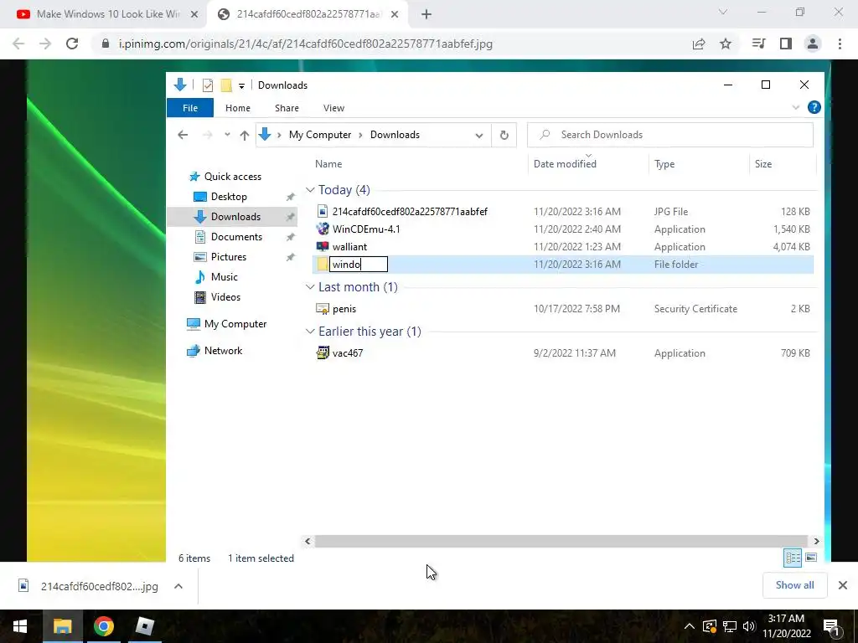
Task: Reload the page in Chrome
Action: click(72, 44)
